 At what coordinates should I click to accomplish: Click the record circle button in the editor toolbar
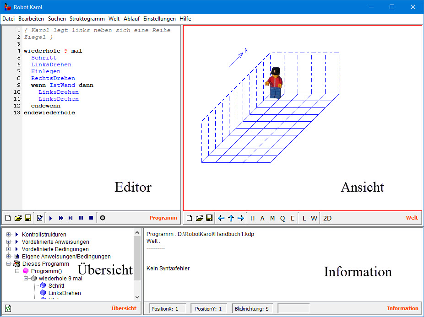103,218
